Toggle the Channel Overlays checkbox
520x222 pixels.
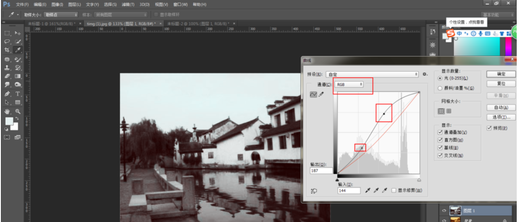(x=440, y=132)
